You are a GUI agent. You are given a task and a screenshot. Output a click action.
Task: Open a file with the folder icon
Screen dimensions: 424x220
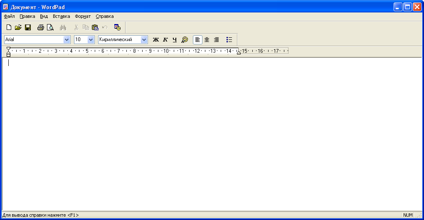point(18,27)
